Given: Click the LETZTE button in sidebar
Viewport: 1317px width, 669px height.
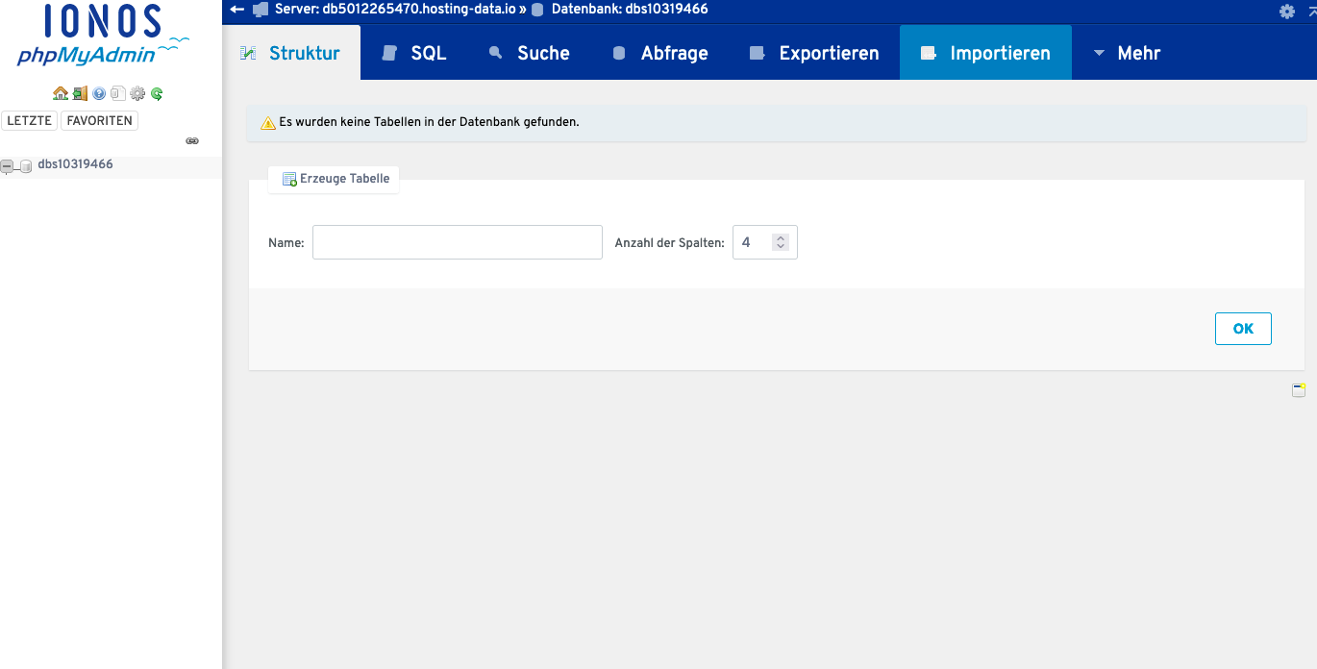Looking at the screenshot, I should pyautogui.click(x=30, y=121).
